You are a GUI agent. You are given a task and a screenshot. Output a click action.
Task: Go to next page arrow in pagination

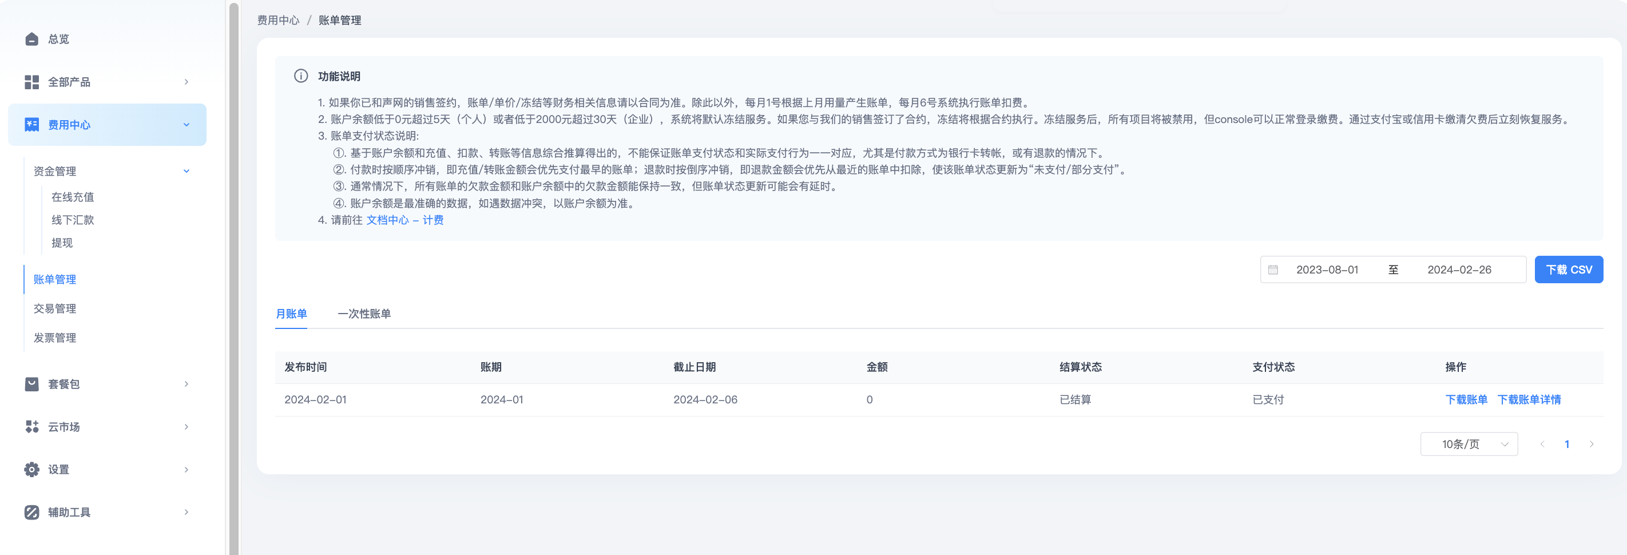[x=1592, y=444]
